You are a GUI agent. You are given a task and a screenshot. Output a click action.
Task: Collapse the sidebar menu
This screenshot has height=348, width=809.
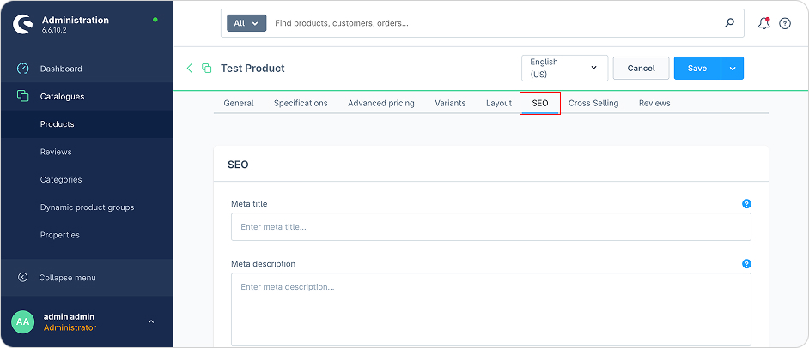(x=67, y=278)
